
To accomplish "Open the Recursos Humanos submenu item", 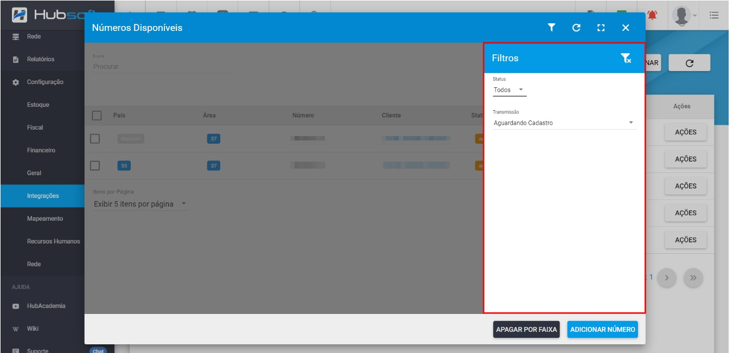I will pyautogui.click(x=54, y=241).
